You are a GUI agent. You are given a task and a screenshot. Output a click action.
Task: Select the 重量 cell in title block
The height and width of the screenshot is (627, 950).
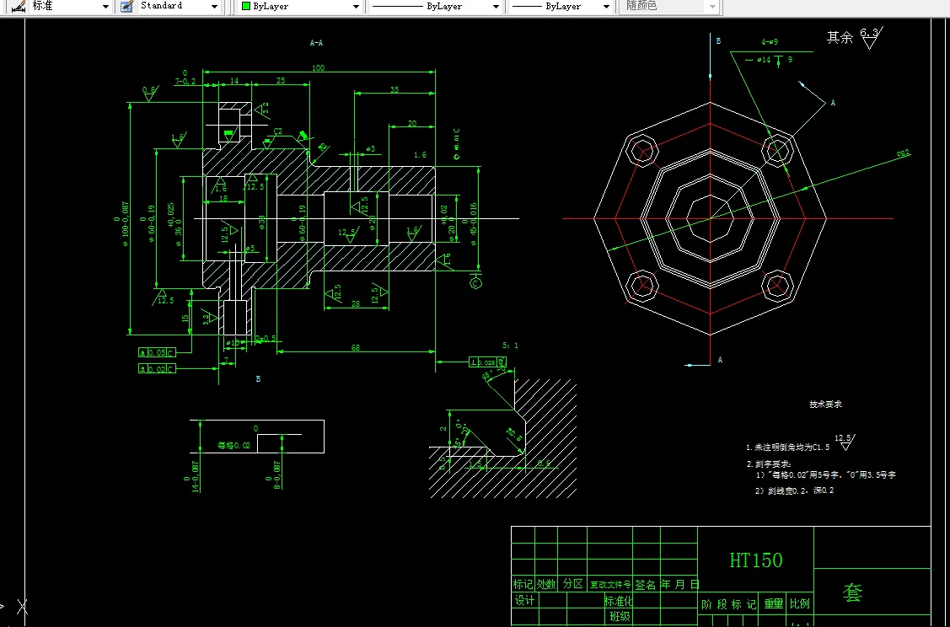774,603
